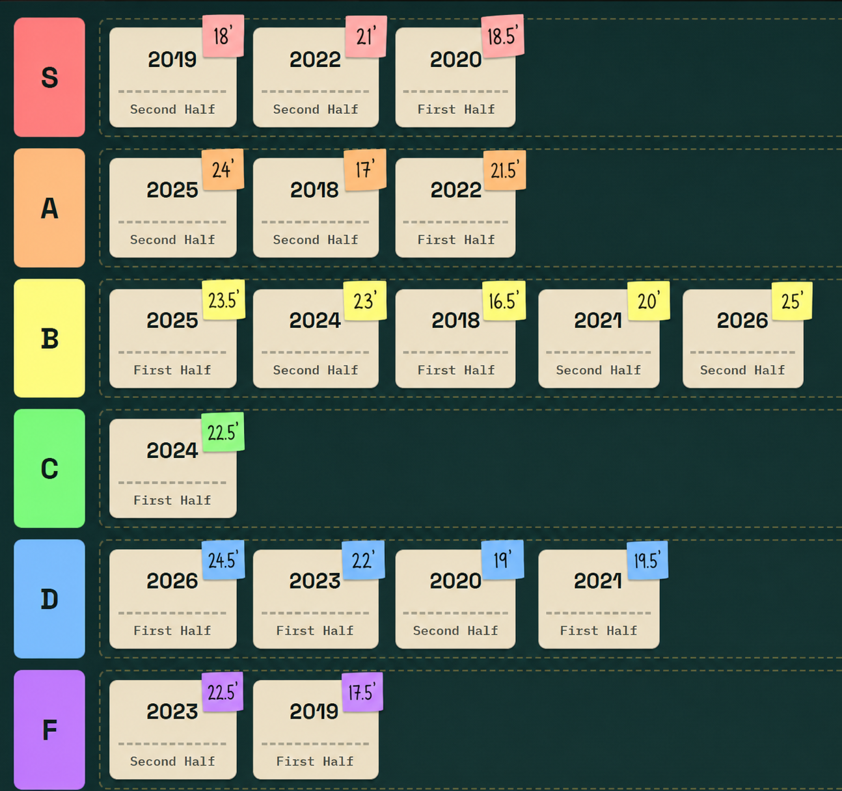842x791 pixels.
Task: Pick the 2020 Second Half card
Action: point(455,599)
